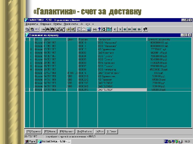193x144 pixels.
Task: Click the smiley face toolbar icon
Action: coord(84,29)
